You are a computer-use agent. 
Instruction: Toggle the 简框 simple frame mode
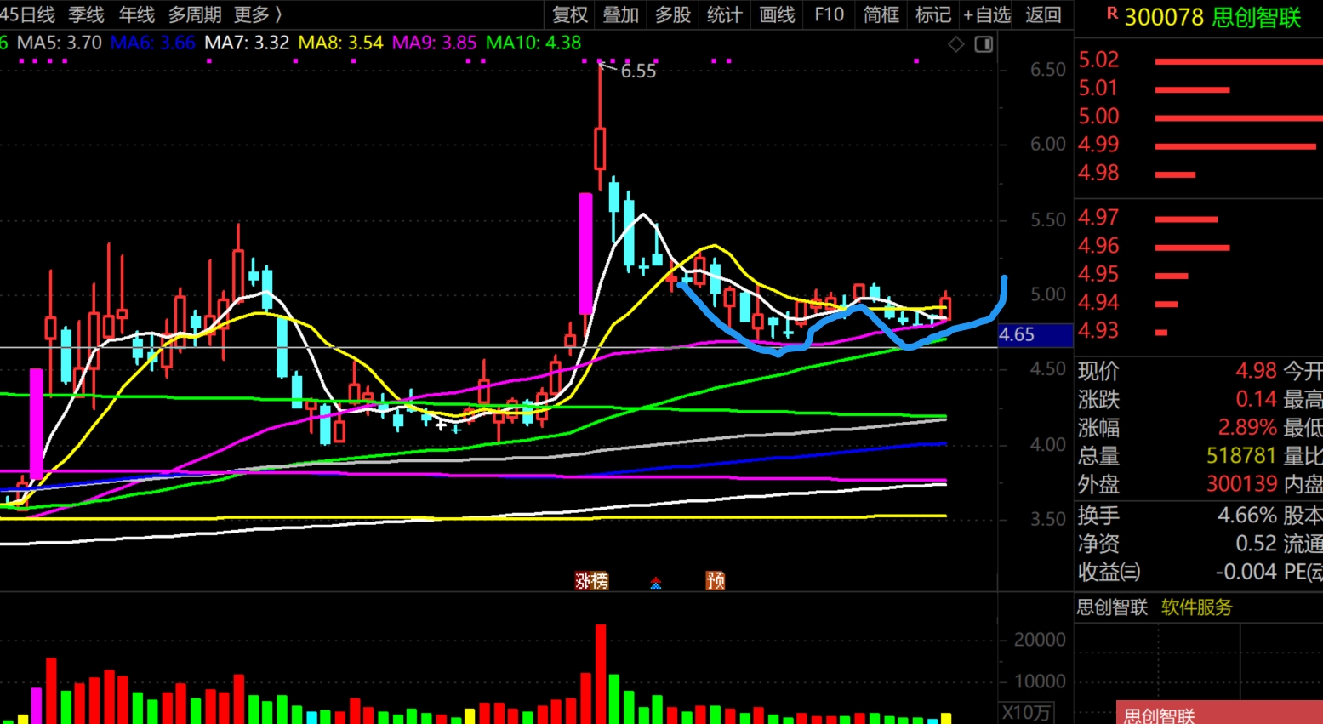coord(881,14)
